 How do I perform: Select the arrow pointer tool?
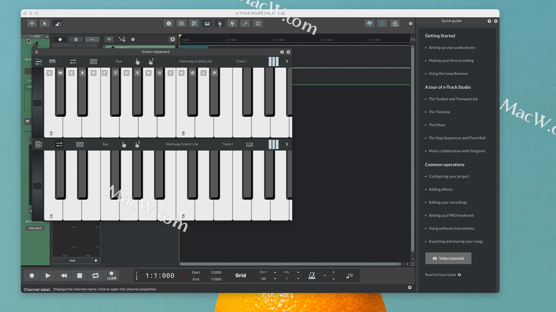(x=45, y=23)
